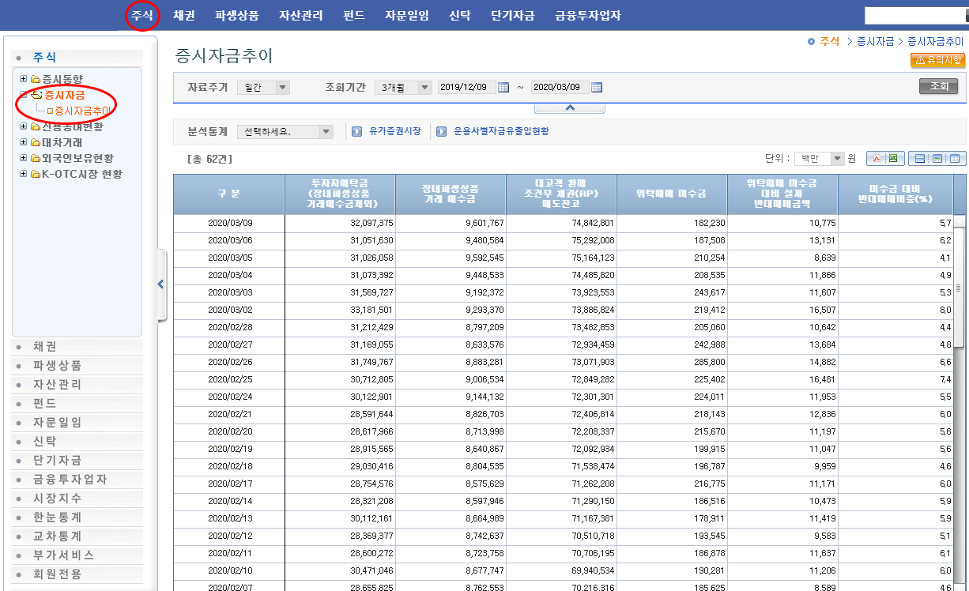Click the 2020/03/09 date cell
The height and width of the screenshot is (591, 969).
229,224
